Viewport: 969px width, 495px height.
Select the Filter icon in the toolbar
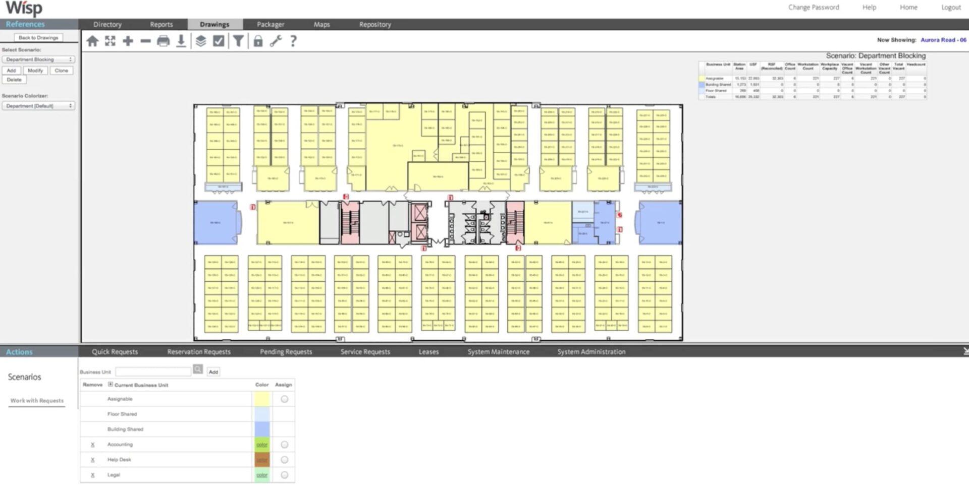[239, 41]
